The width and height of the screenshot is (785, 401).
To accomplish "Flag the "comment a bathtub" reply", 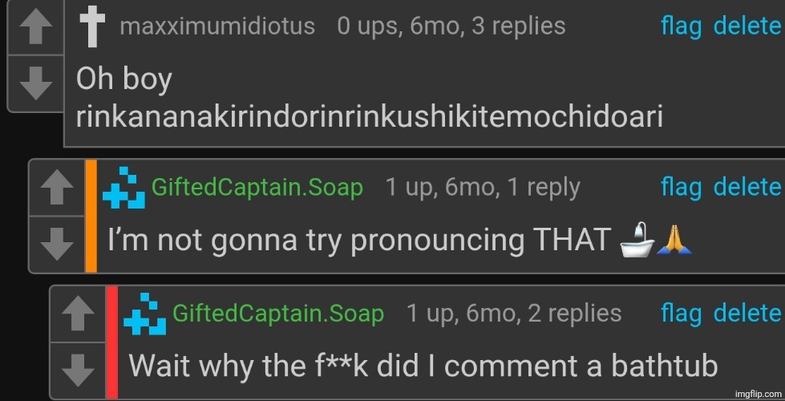I will (681, 314).
